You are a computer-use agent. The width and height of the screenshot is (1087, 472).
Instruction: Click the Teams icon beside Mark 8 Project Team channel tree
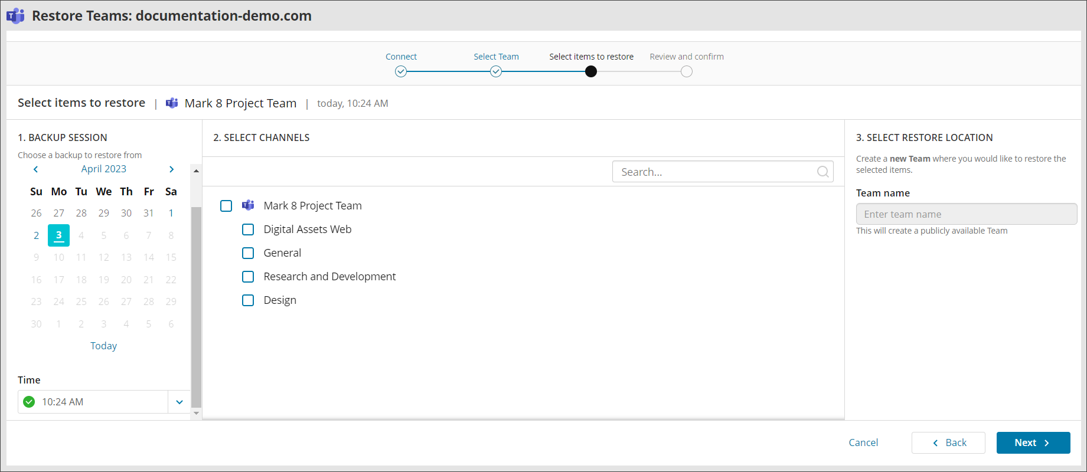[248, 205]
